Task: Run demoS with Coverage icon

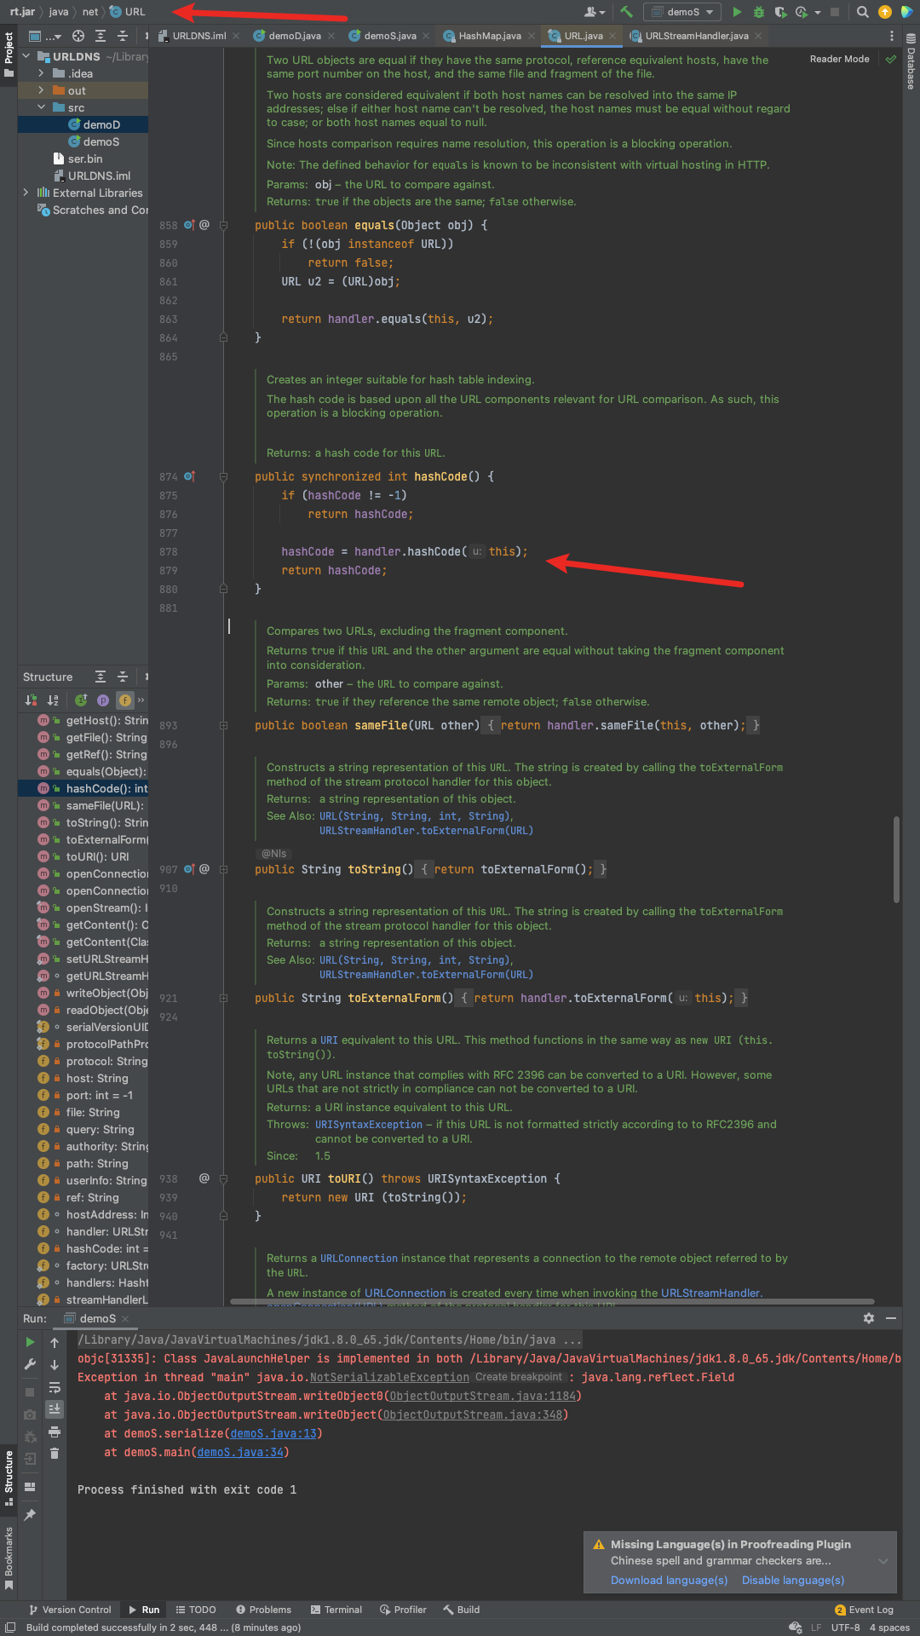Action: 780,12
